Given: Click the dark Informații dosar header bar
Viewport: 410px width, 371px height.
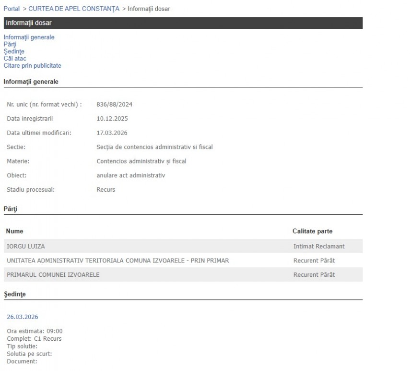Looking at the screenshot, I should (183, 23).
